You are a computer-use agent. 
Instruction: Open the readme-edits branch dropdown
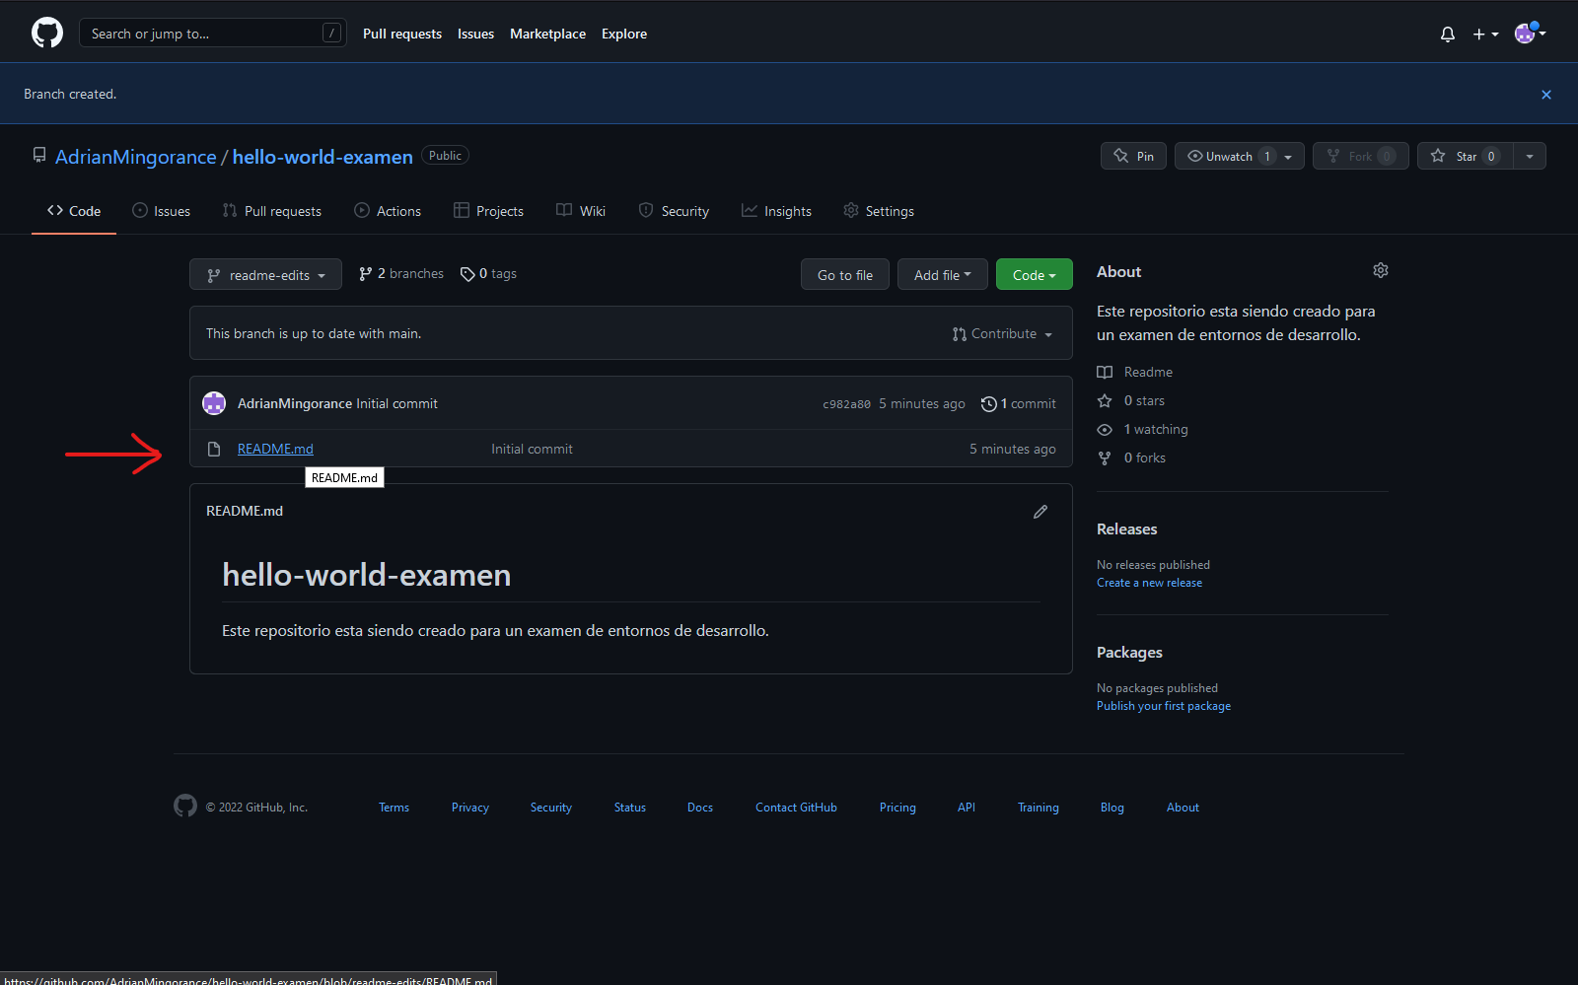[264, 274]
